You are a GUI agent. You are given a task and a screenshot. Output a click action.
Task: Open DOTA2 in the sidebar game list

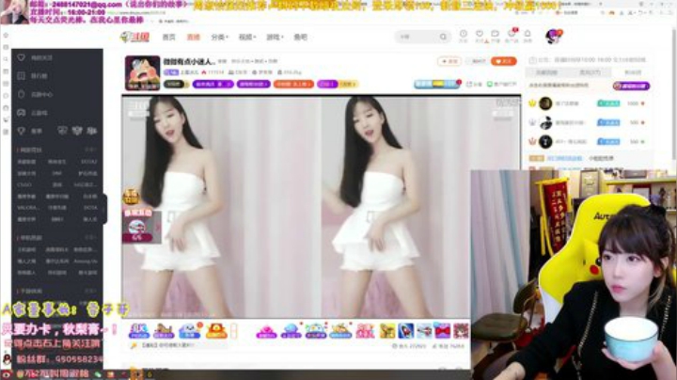click(89, 162)
